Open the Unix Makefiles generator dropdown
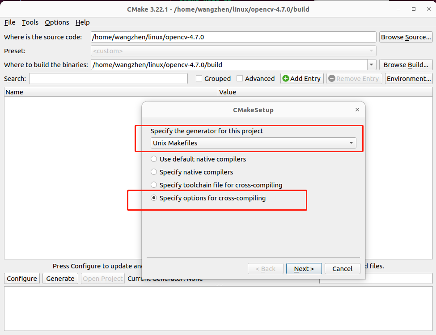 (253, 143)
